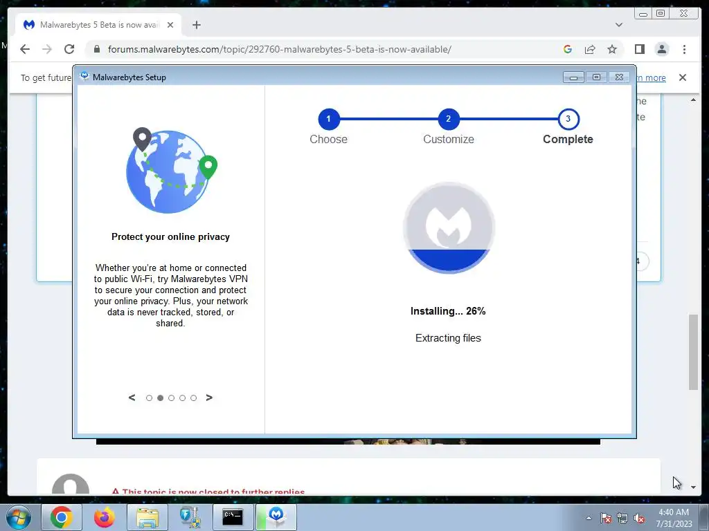Go back with Chrome's back arrow
The height and width of the screenshot is (531, 709).
(x=25, y=49)
